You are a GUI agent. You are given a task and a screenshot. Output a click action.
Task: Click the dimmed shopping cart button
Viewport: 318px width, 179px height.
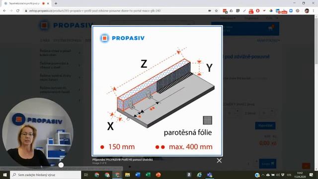tap(245, 29)
